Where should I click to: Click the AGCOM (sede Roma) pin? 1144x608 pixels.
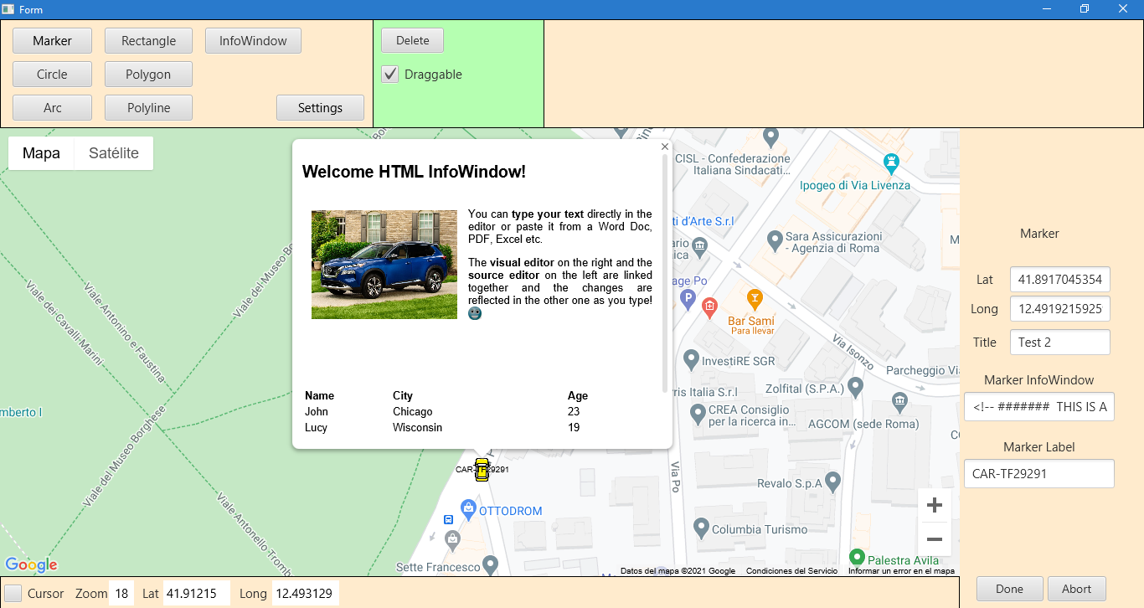pos(899,401)
